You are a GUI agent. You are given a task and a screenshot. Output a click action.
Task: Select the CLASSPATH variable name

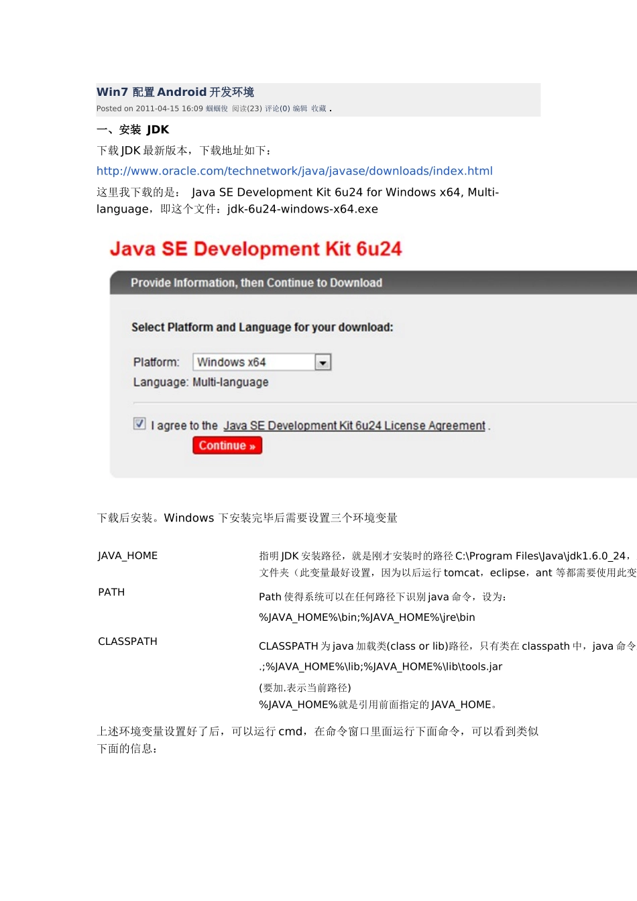pyautogui.click(x=127, y=642)
